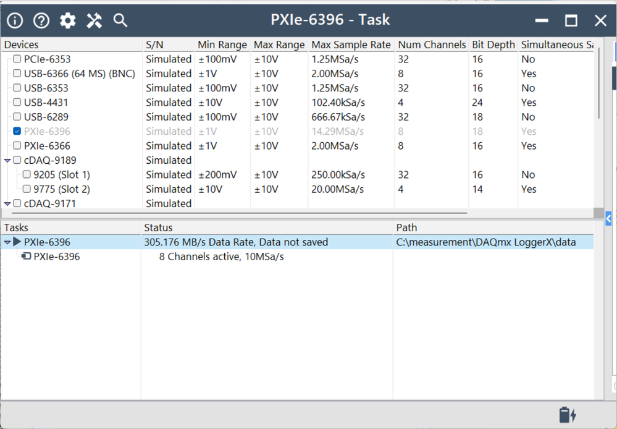Select the 9205 (Slot 1) checkbox
Image resolution: width=617 pixels, height=429 pixels.
[x=27, y=174]
